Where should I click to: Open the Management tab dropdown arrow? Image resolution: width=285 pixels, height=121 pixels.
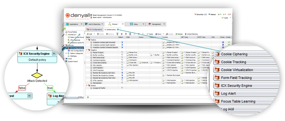coord(164,24)
